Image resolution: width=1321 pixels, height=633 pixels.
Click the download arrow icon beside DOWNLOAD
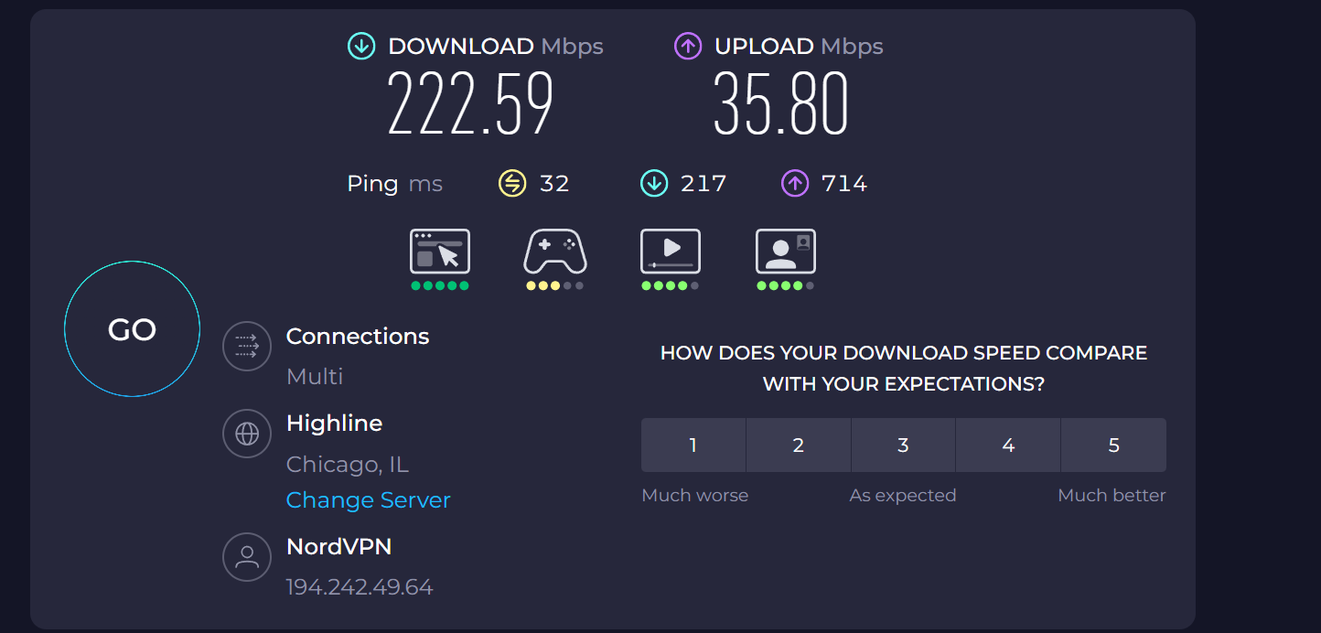tap(361, 47)
